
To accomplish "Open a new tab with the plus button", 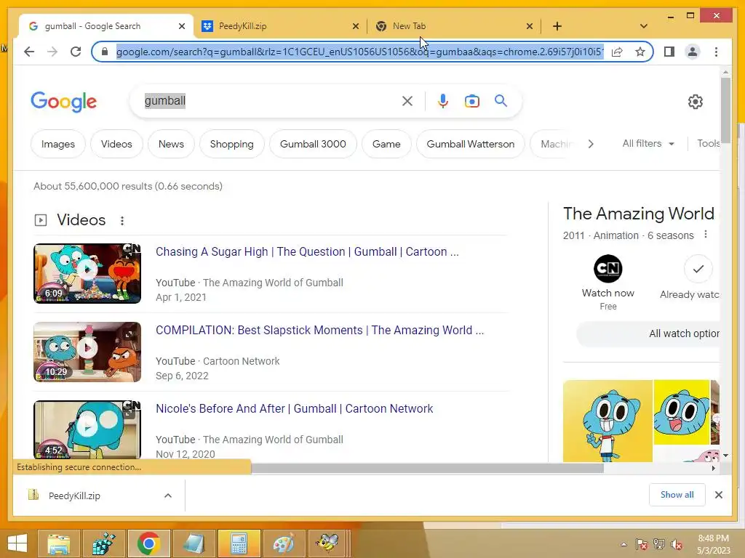I will pos(557,26).
